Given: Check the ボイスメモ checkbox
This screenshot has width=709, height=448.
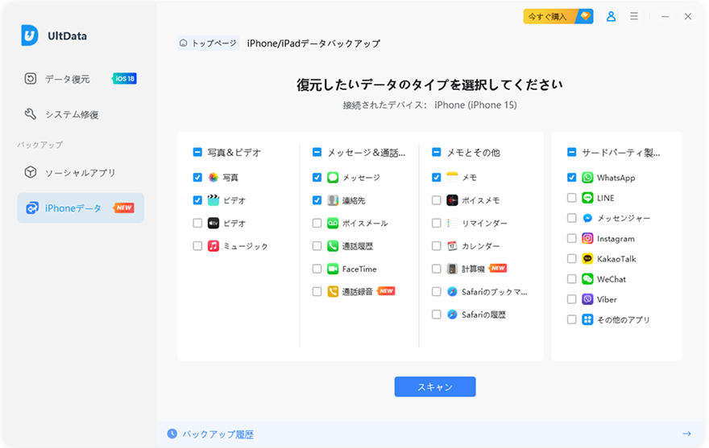Looking at the screenshot, I should click(437, 200).
